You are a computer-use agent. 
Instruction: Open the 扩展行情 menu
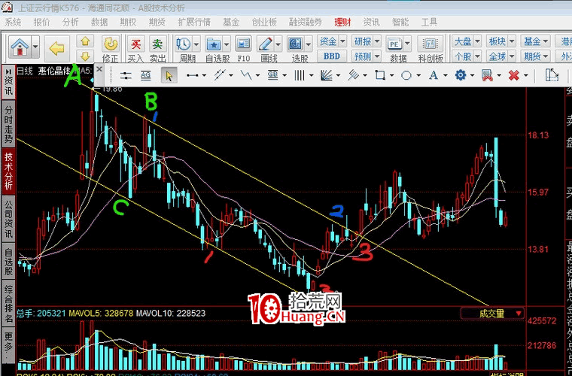tap(194, 23)
